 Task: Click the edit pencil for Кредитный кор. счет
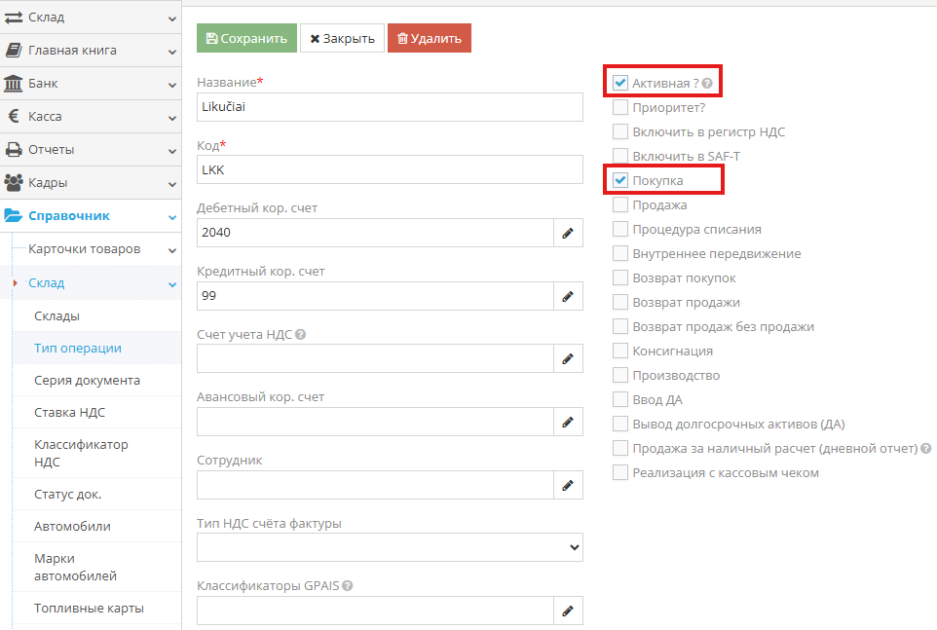pos(568,296)
